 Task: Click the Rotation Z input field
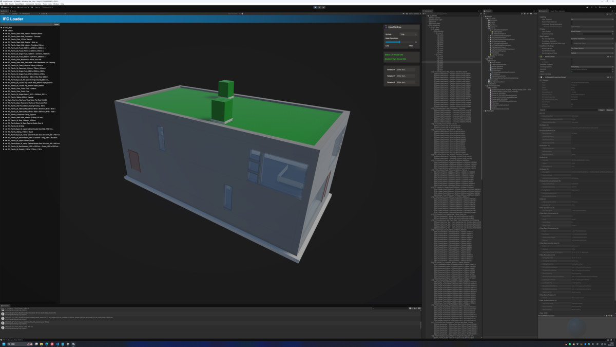click(x=406, y=82)
